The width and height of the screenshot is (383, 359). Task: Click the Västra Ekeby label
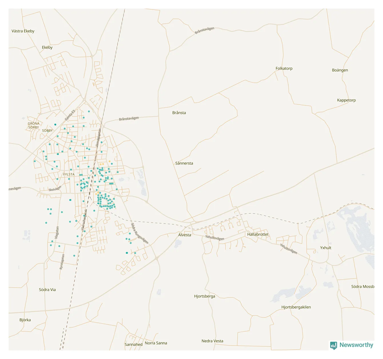23,31
